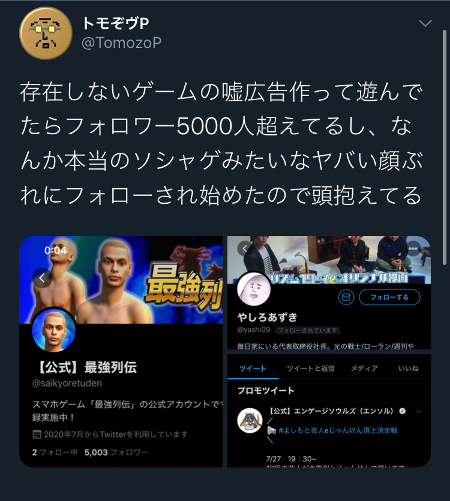Expand promoted tweet options chevron
450x501 pixels.
click(x=418, y=411)
